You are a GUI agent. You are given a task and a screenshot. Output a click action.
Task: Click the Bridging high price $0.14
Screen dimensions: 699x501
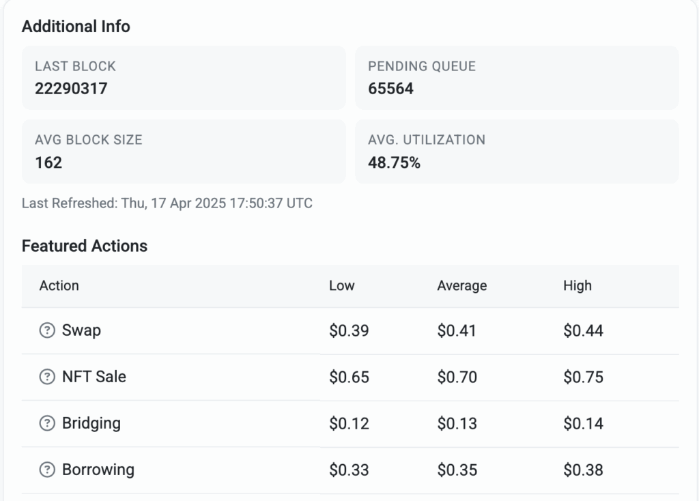point(583,424)
